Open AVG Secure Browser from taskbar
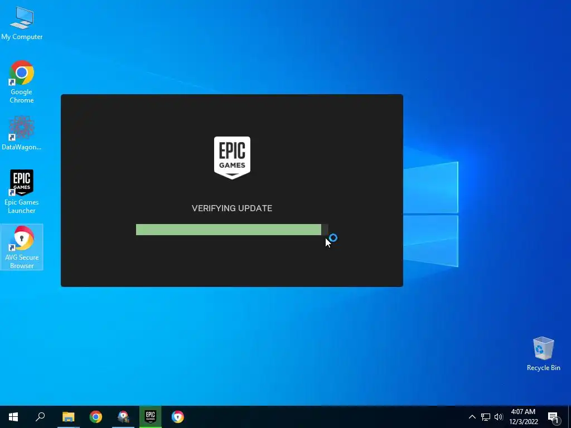Screen dimensions: 571x428 coord(178,417)
